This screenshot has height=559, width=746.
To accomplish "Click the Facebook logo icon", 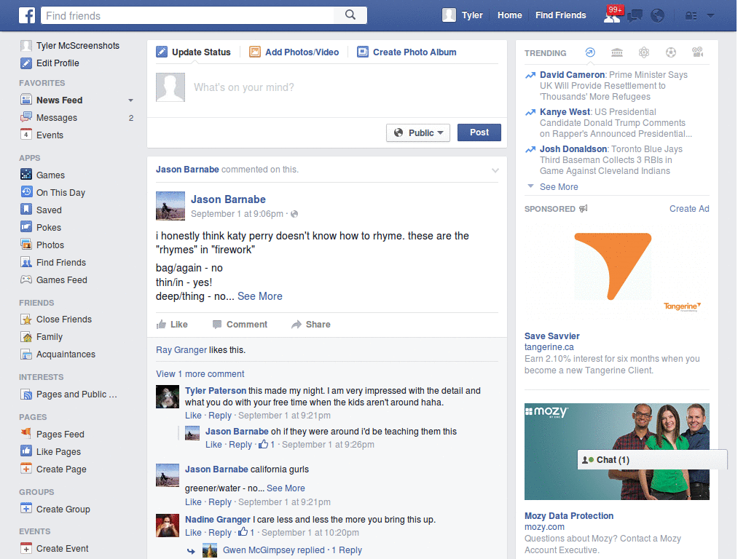I will click(27, 15).
